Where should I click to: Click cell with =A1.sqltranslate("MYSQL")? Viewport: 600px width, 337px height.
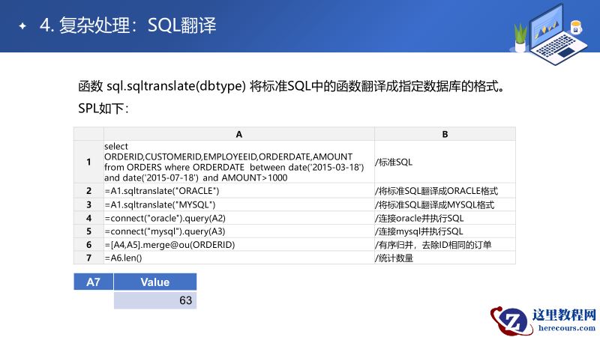pyautogui.click(x=238, y=204)
